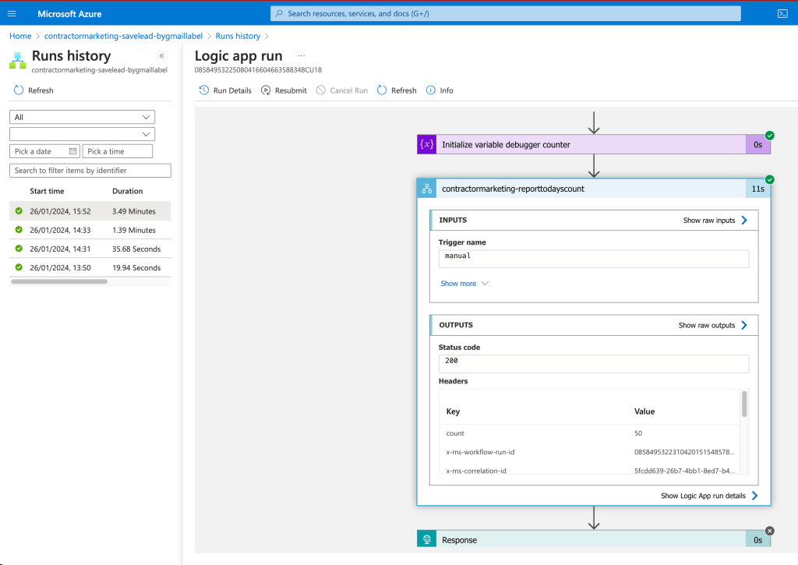Focus the Azure search resources box
The width and height of the screenshot is (798, 565).
coord(505,14)
